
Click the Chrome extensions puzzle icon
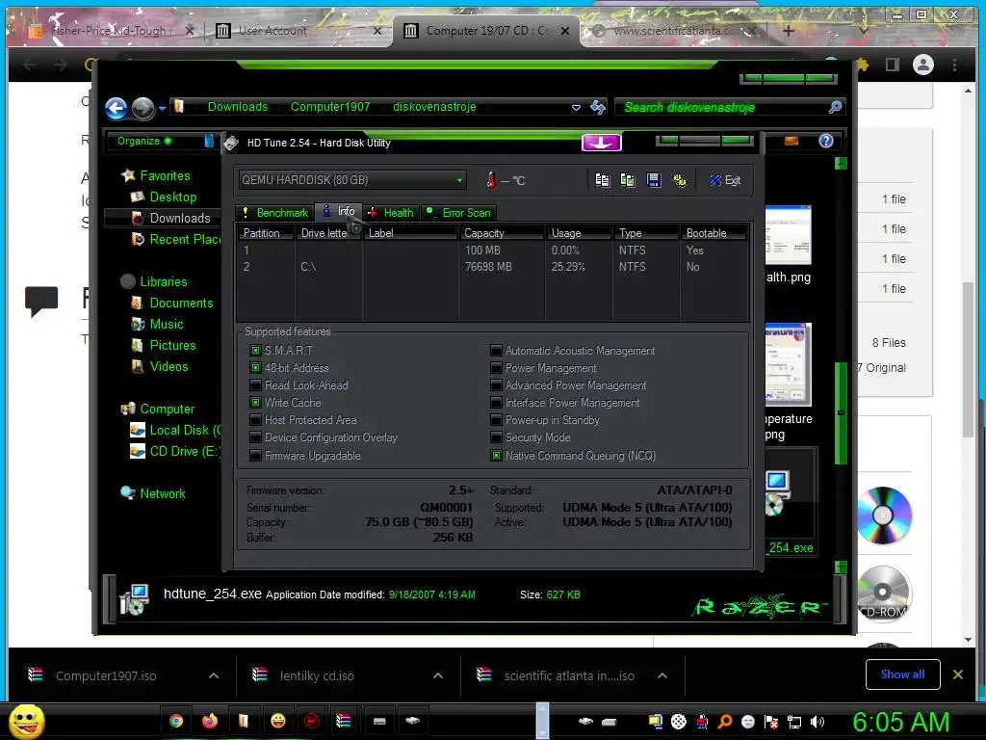point(862,65)
